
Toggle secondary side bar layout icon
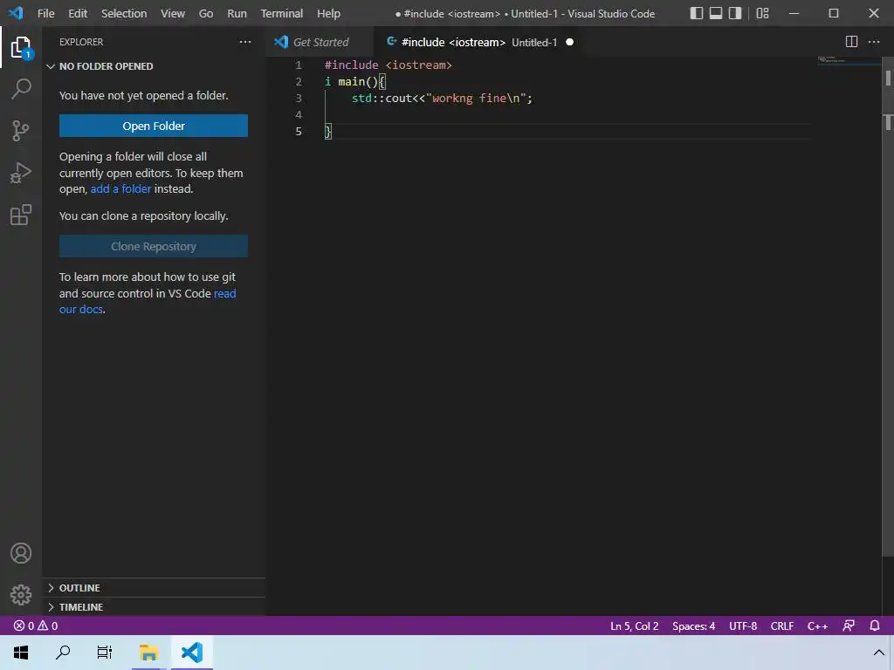coord(735,13)
